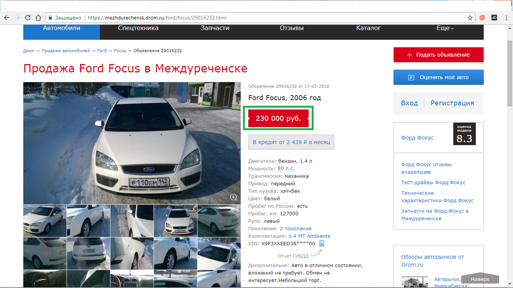Open the Вход login link
Image resolution: width=513 pixels, height=288 pixels.
(409, 103)
